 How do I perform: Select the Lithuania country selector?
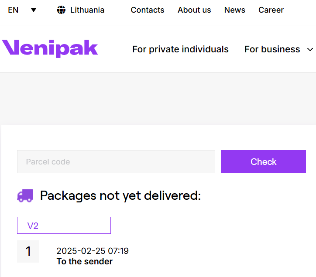coord(81,10)
